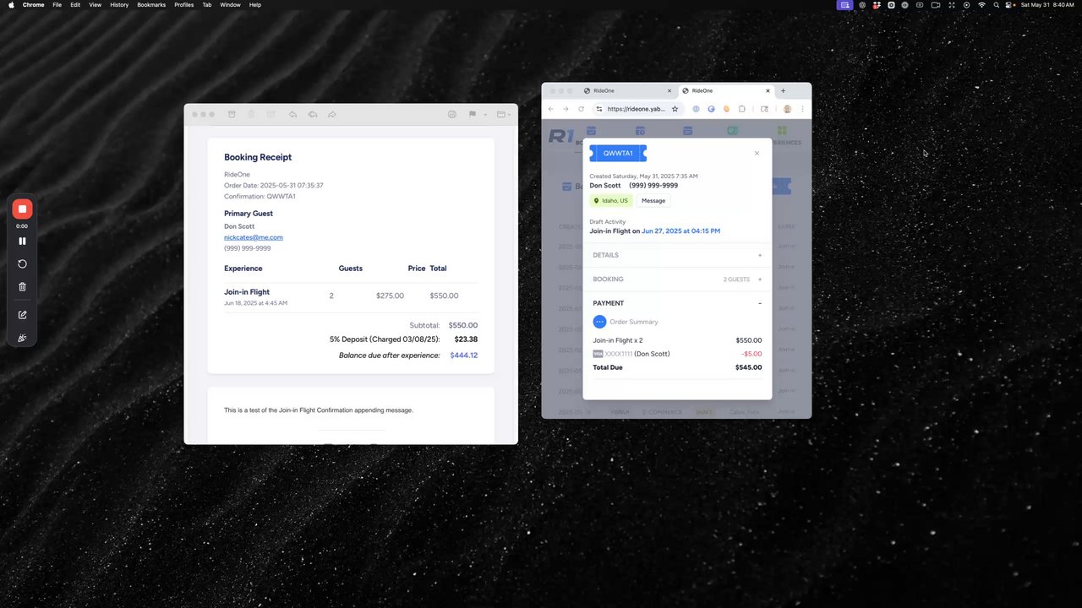Open the Apple menu
The height and width of the screenshot is (608, 1082).
point(11,5)
